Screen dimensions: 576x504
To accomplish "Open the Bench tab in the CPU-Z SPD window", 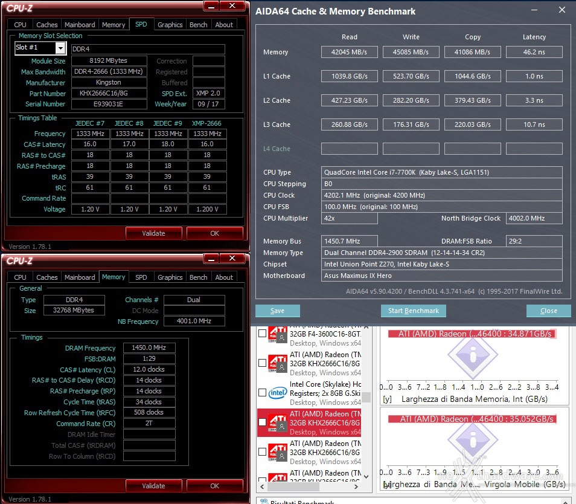I will tap(199, 25).
